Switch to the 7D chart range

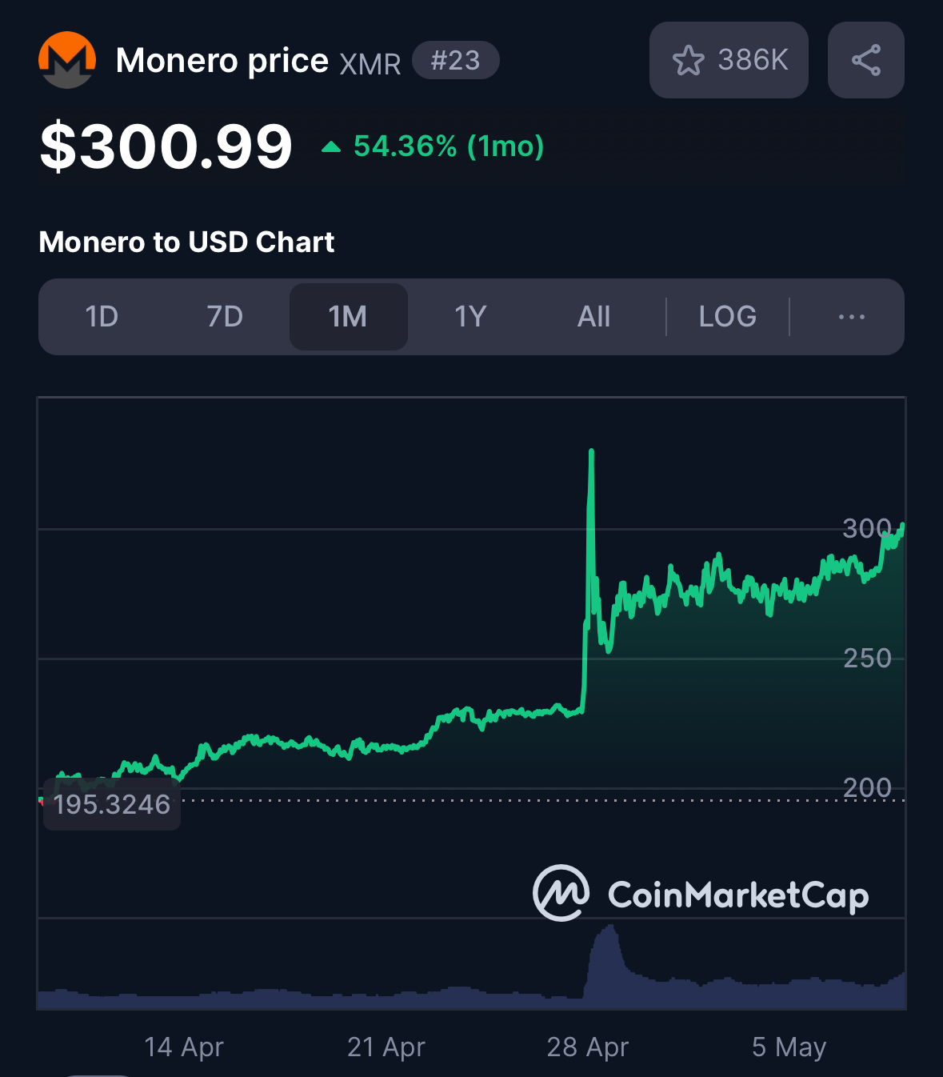tap(225, 317)
